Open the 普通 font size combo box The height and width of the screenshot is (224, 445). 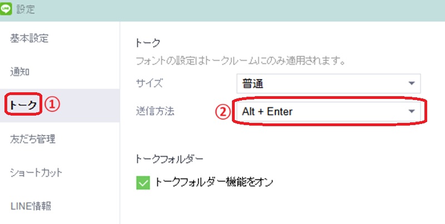pos(329,83)
